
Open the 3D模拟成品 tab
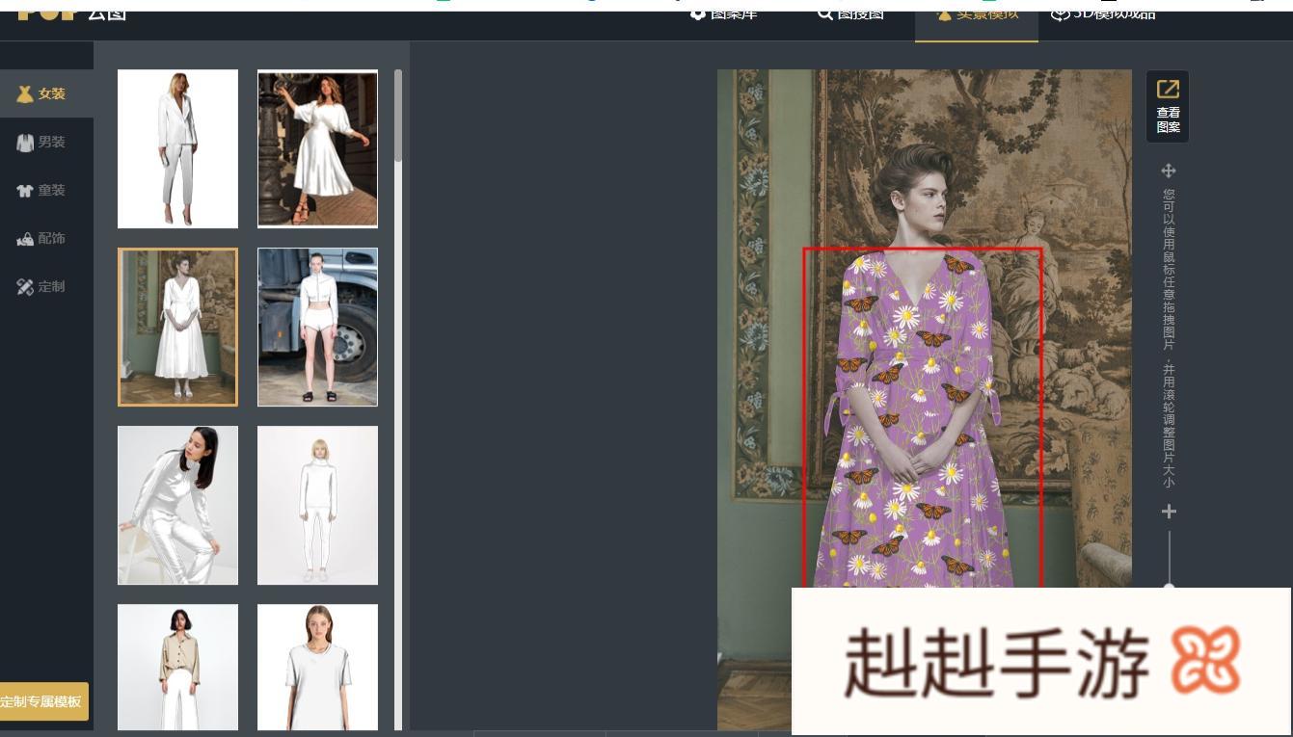click(x=1103, y=14)
